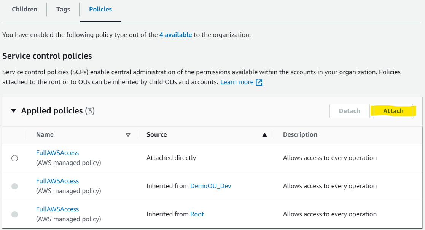Viewport: 425px width, 230px height.
Task: Open the Children tab
Action: click(25, 9)
